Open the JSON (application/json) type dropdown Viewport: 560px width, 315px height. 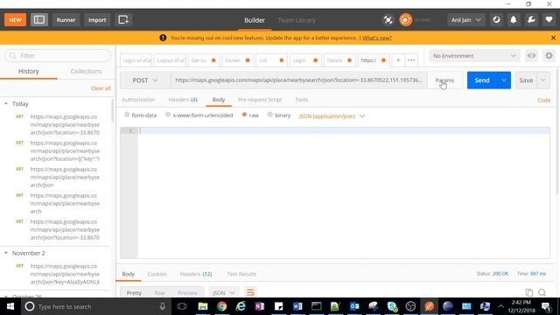click(x=332, y=116)
